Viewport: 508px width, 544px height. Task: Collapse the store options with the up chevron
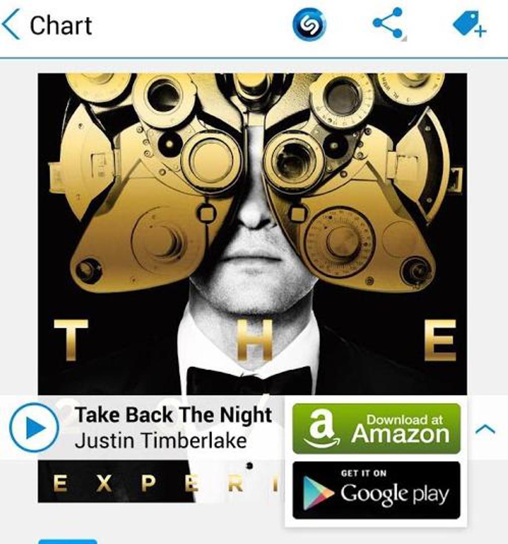pos(485,430)
